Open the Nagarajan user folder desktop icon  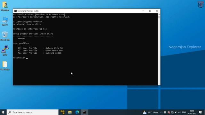coord(5,6)
